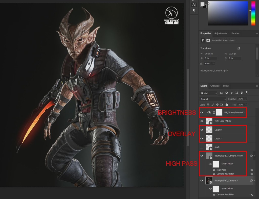Hide the BountyWIP17_Camera 3 layer

pyautogui.click(x=202, y=181)
